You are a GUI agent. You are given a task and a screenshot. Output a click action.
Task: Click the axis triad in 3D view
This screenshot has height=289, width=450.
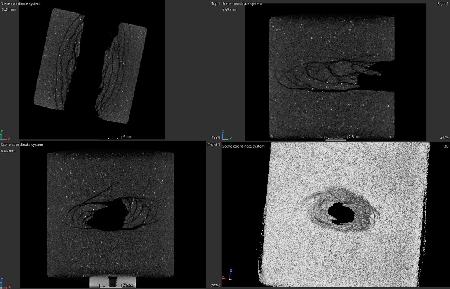[x=227, y=275]
